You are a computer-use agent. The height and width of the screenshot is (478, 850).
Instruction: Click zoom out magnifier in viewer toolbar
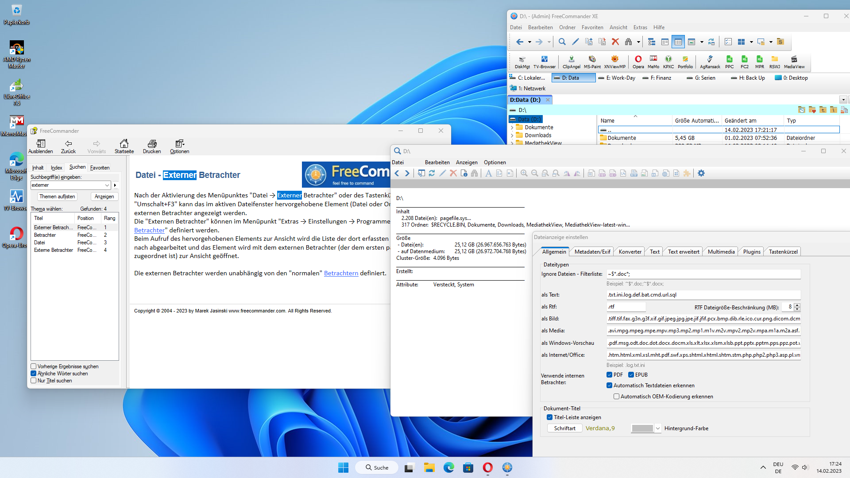(535, 173)
